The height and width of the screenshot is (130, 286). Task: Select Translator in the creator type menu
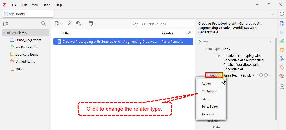[x=208, y=114]
